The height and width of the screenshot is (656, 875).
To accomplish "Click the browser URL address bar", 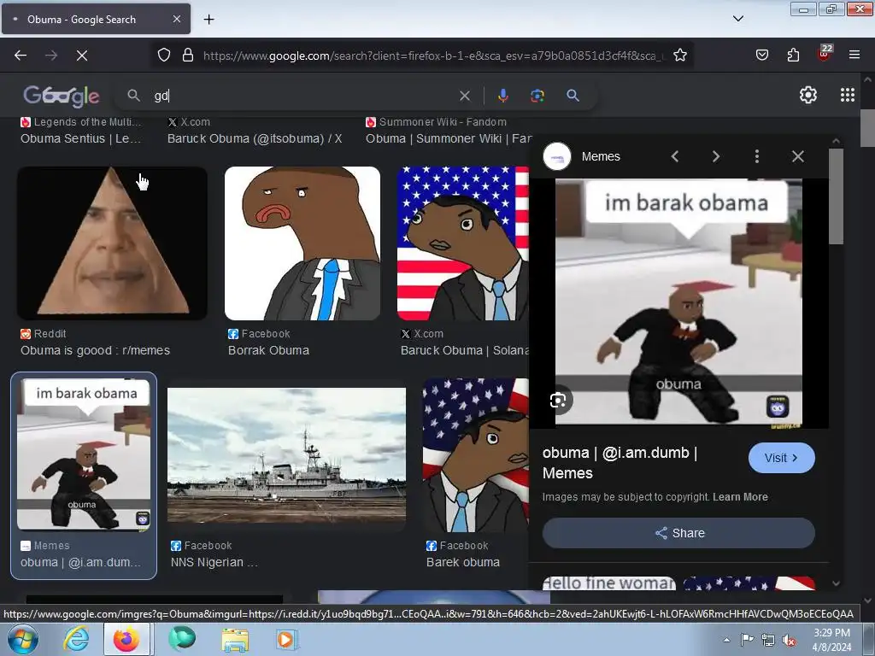I will pos(432,56).
